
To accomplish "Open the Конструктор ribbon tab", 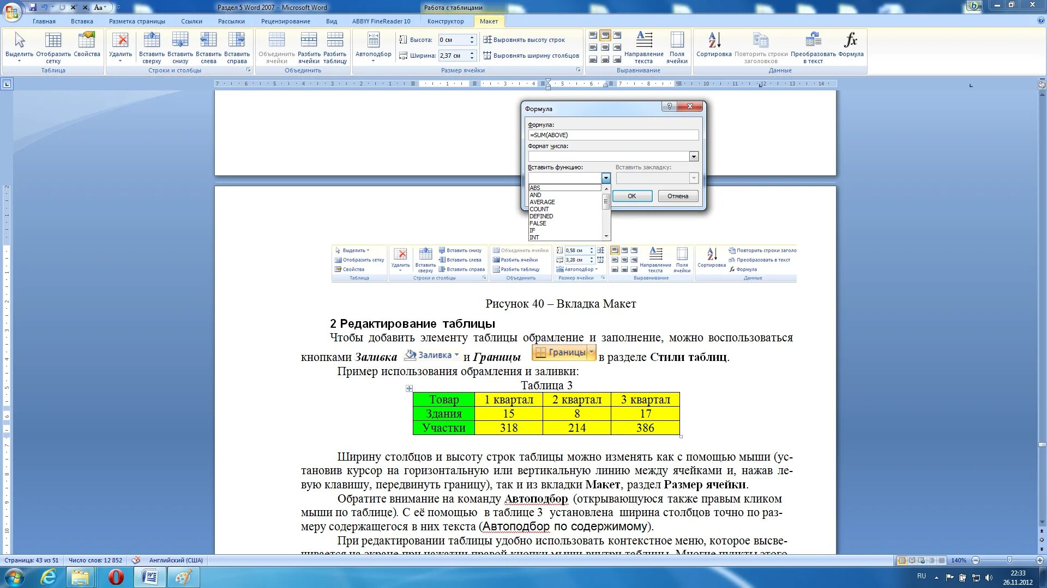I will [x=445, y=21].
